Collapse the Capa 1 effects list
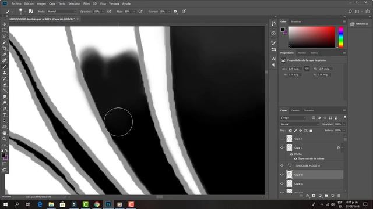 pyautogui.click(x=342, y=147)
